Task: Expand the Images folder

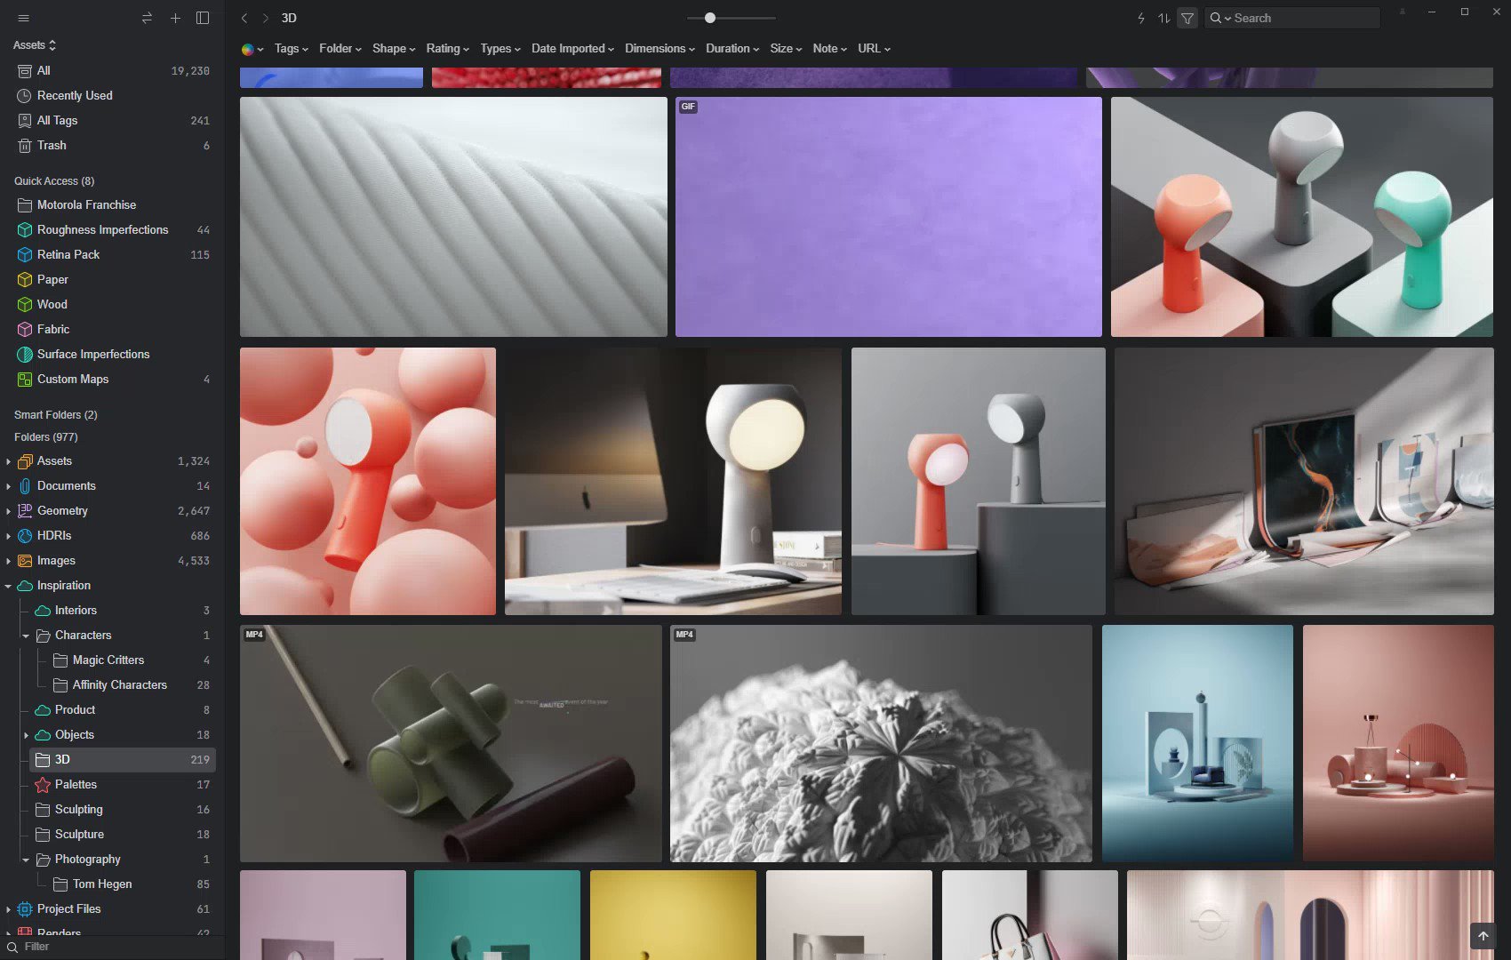Action: pyautogui.click(x=8, y=561)
